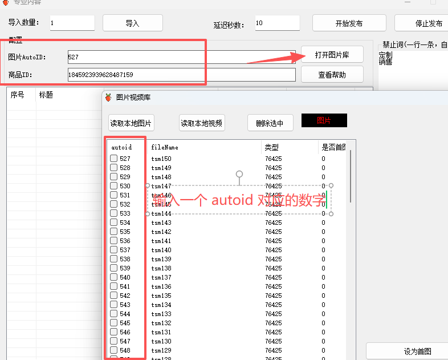Check the box for autoid 531
Viewport: 448px width, 360px height.
point(114,195)
